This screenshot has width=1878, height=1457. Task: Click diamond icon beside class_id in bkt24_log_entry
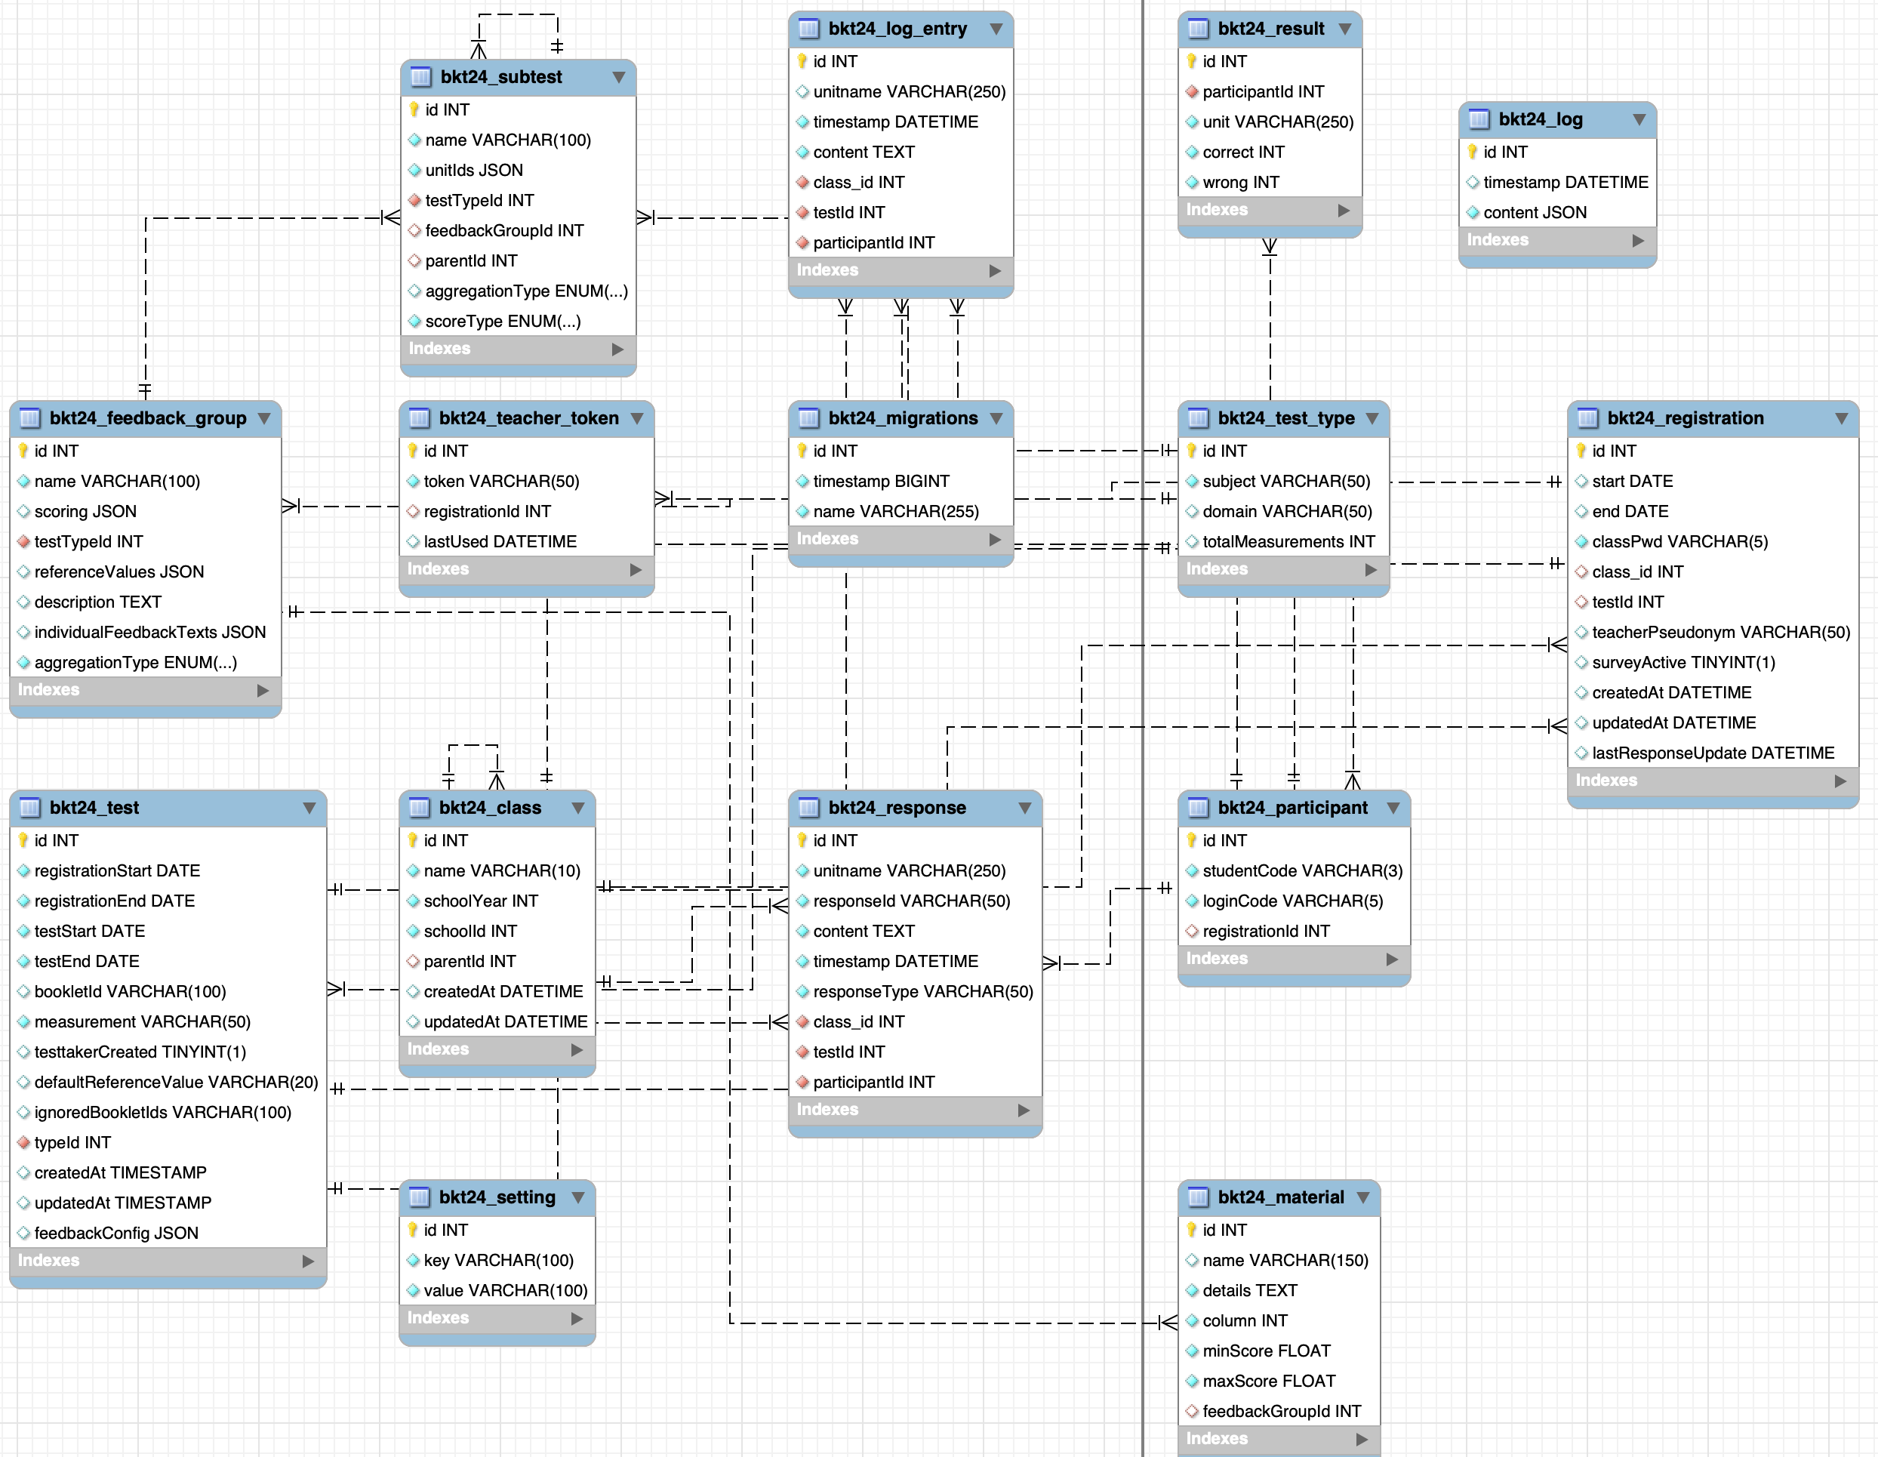click(x=802, y=183)
